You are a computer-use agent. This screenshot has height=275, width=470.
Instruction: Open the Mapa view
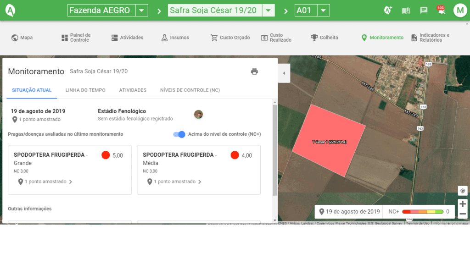click(x=21, y=38)
